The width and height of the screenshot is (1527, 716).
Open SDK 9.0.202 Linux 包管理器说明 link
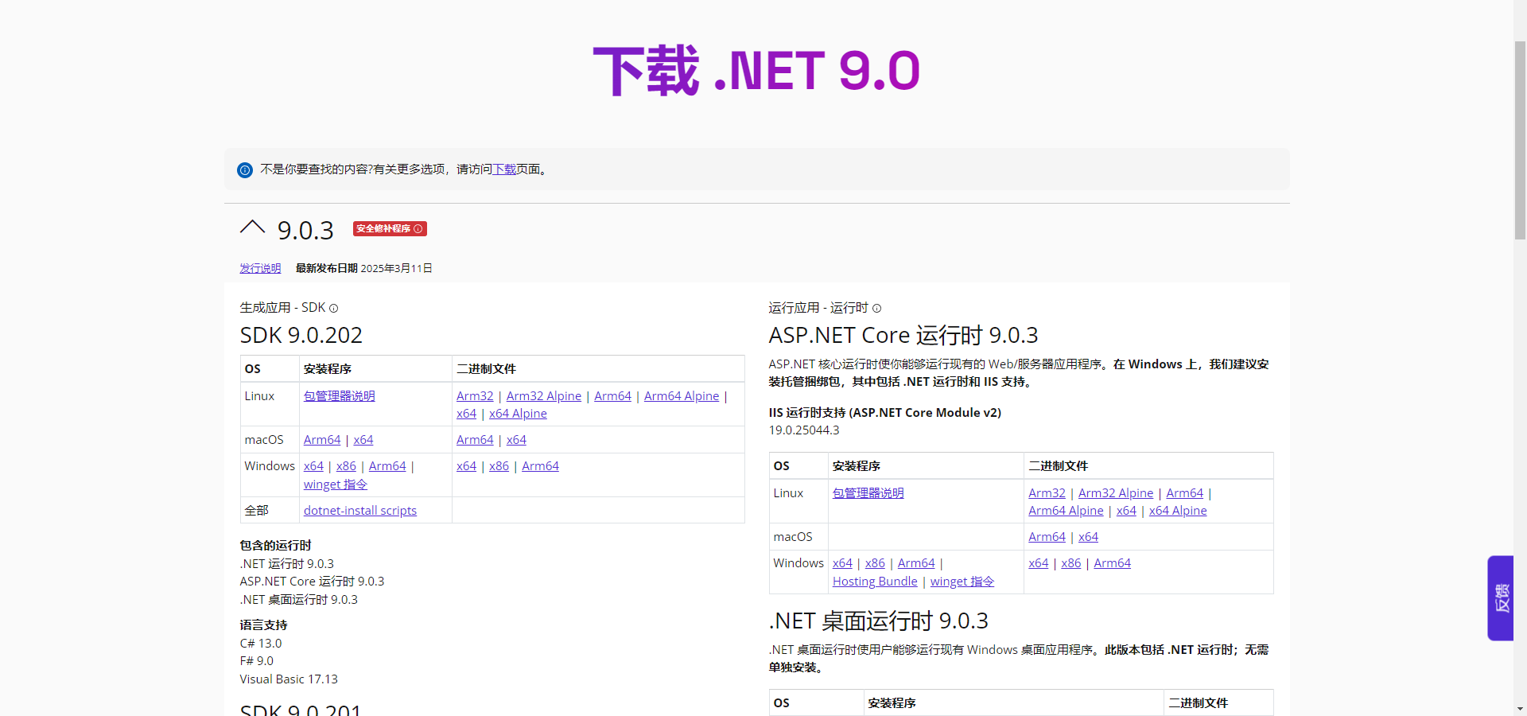point(339,396)
